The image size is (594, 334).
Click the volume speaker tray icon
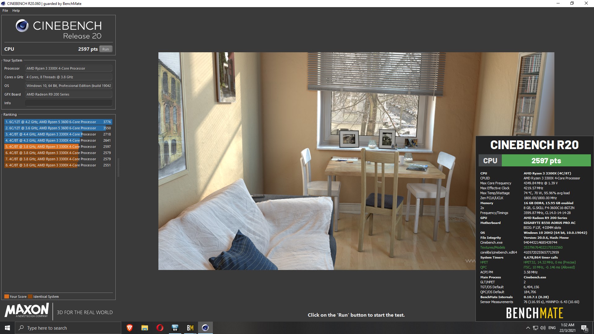pyautogui.click(x=543, y=328)
